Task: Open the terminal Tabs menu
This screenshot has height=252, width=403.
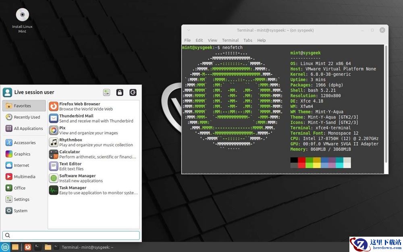Action: click(248, 40)
